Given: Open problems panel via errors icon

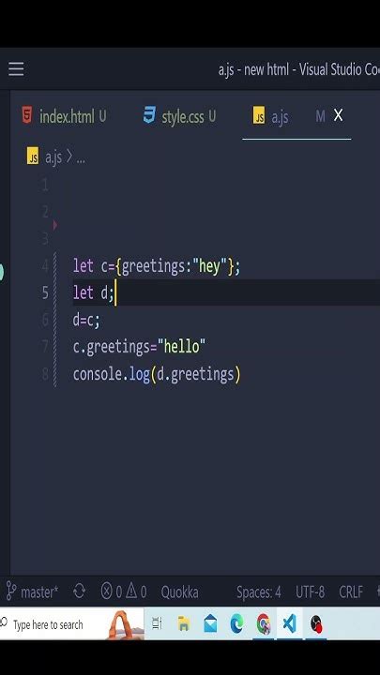Looking at the screenshot, I should tap(111, 592).
